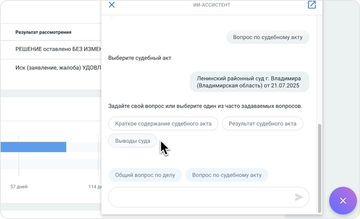Screen dimensions: 360x219
Task: Click the round purple floating close button
Action: tap(343, 201)
